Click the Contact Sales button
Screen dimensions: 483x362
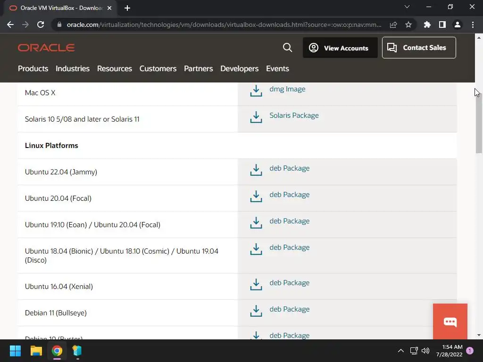point(419,48)
